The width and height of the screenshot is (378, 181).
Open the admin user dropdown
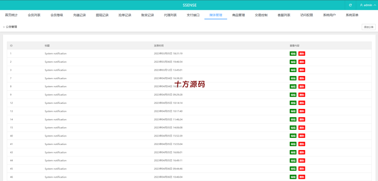point(367,5)
